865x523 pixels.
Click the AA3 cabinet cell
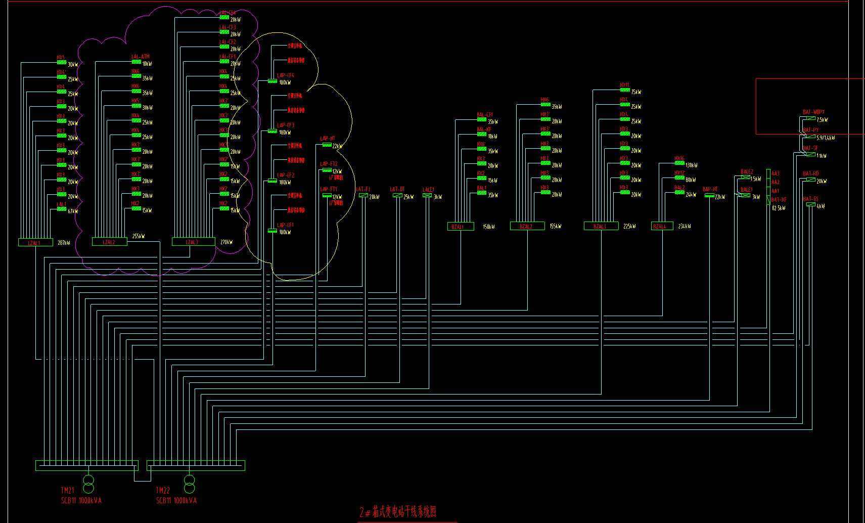768,173
